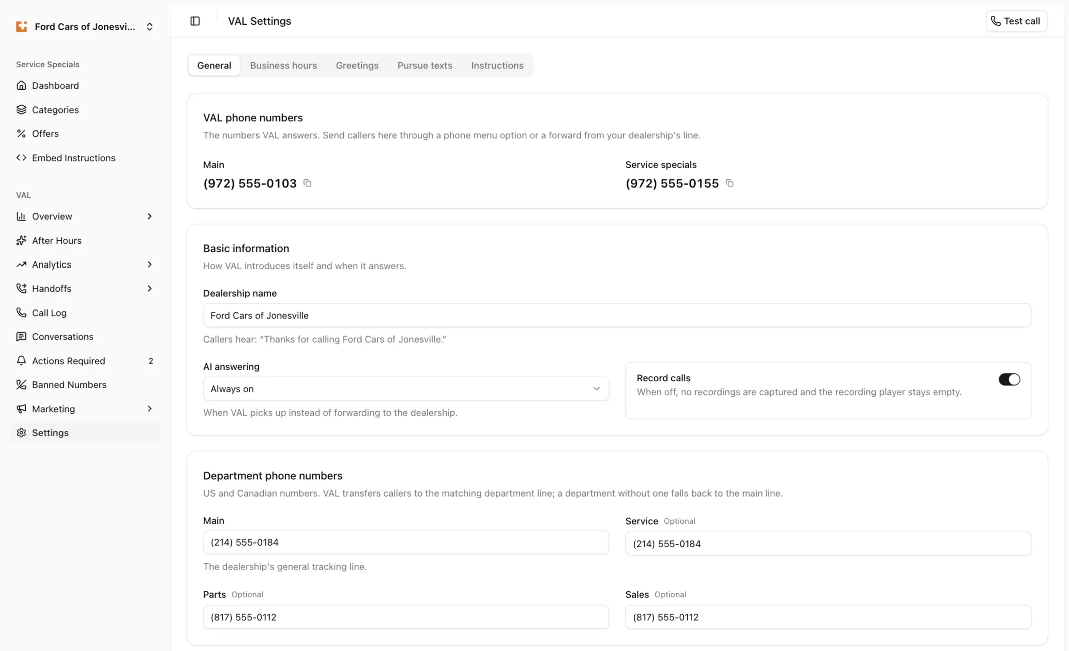Viewport: 1069px width, 651px height.
Task: Click the Parts department phone field
Action: [x=406, y=617]
